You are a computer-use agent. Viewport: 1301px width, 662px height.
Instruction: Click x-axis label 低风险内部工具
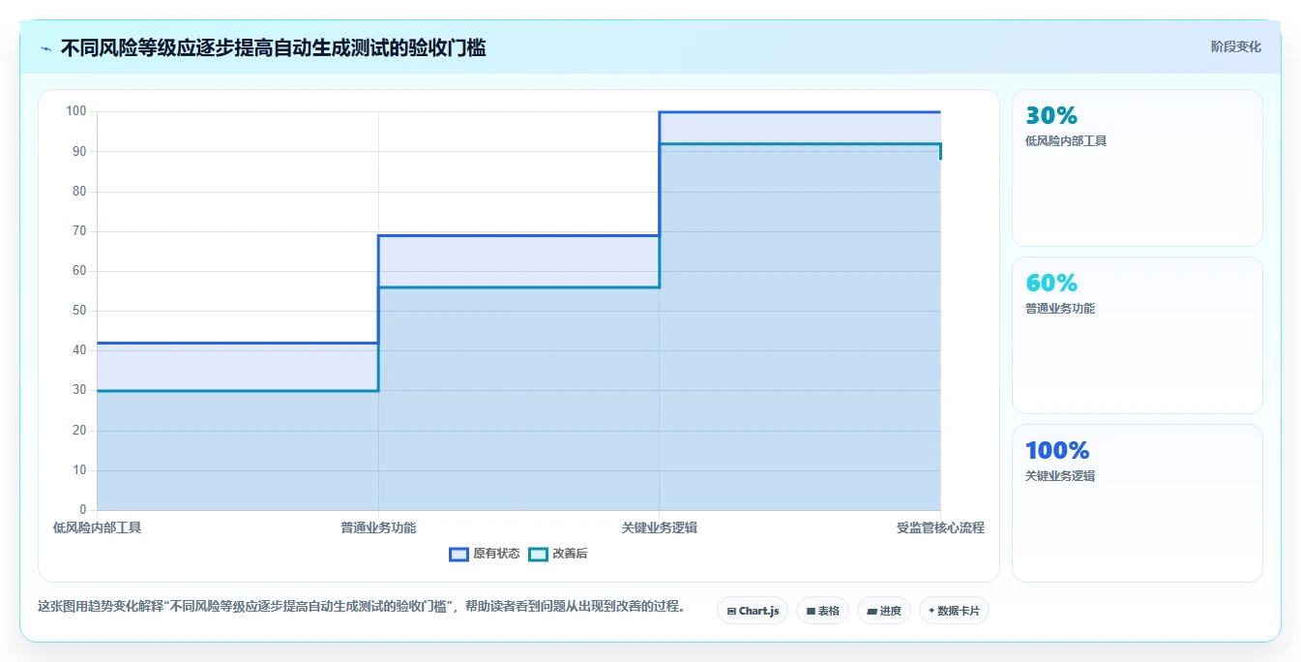pos(97,527)
